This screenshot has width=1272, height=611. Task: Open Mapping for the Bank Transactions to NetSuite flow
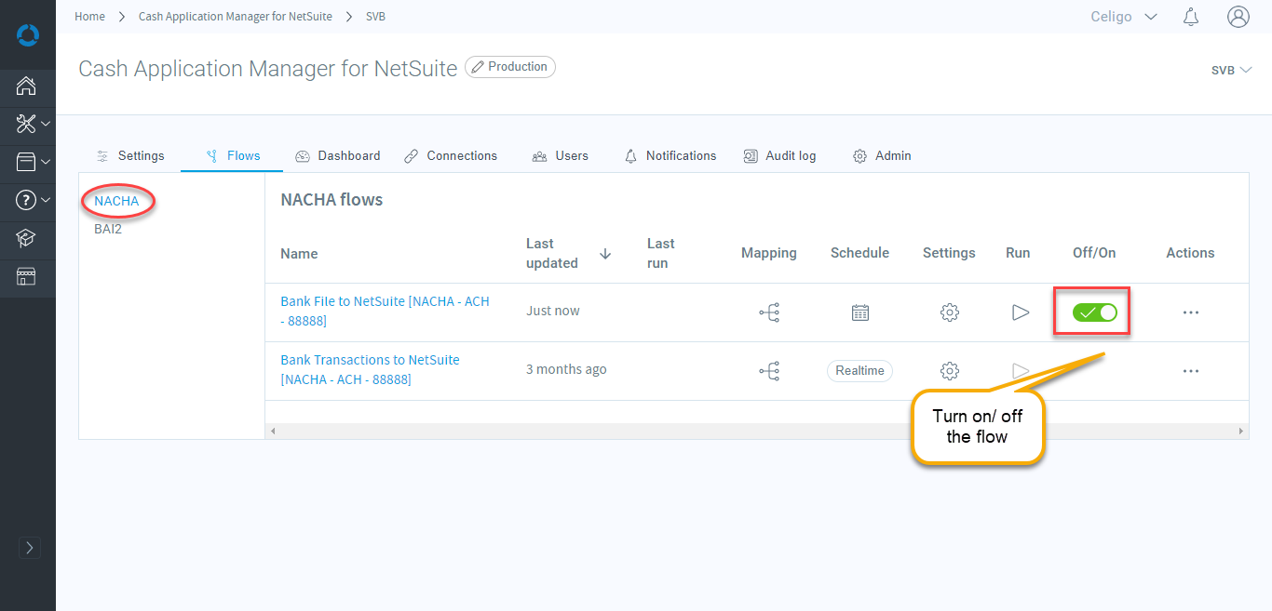[x=769, y=371]
